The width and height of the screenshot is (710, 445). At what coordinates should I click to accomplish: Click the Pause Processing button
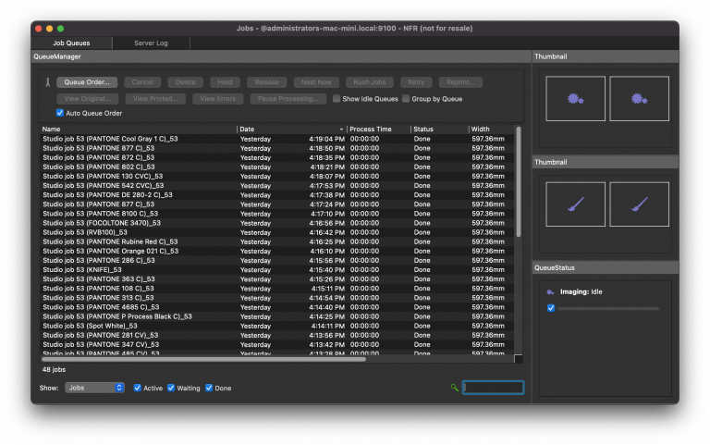click(288, 99)
